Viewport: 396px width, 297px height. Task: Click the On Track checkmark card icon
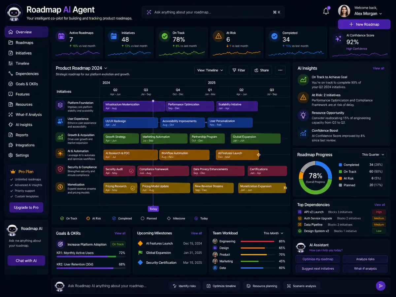click(164, 36)
